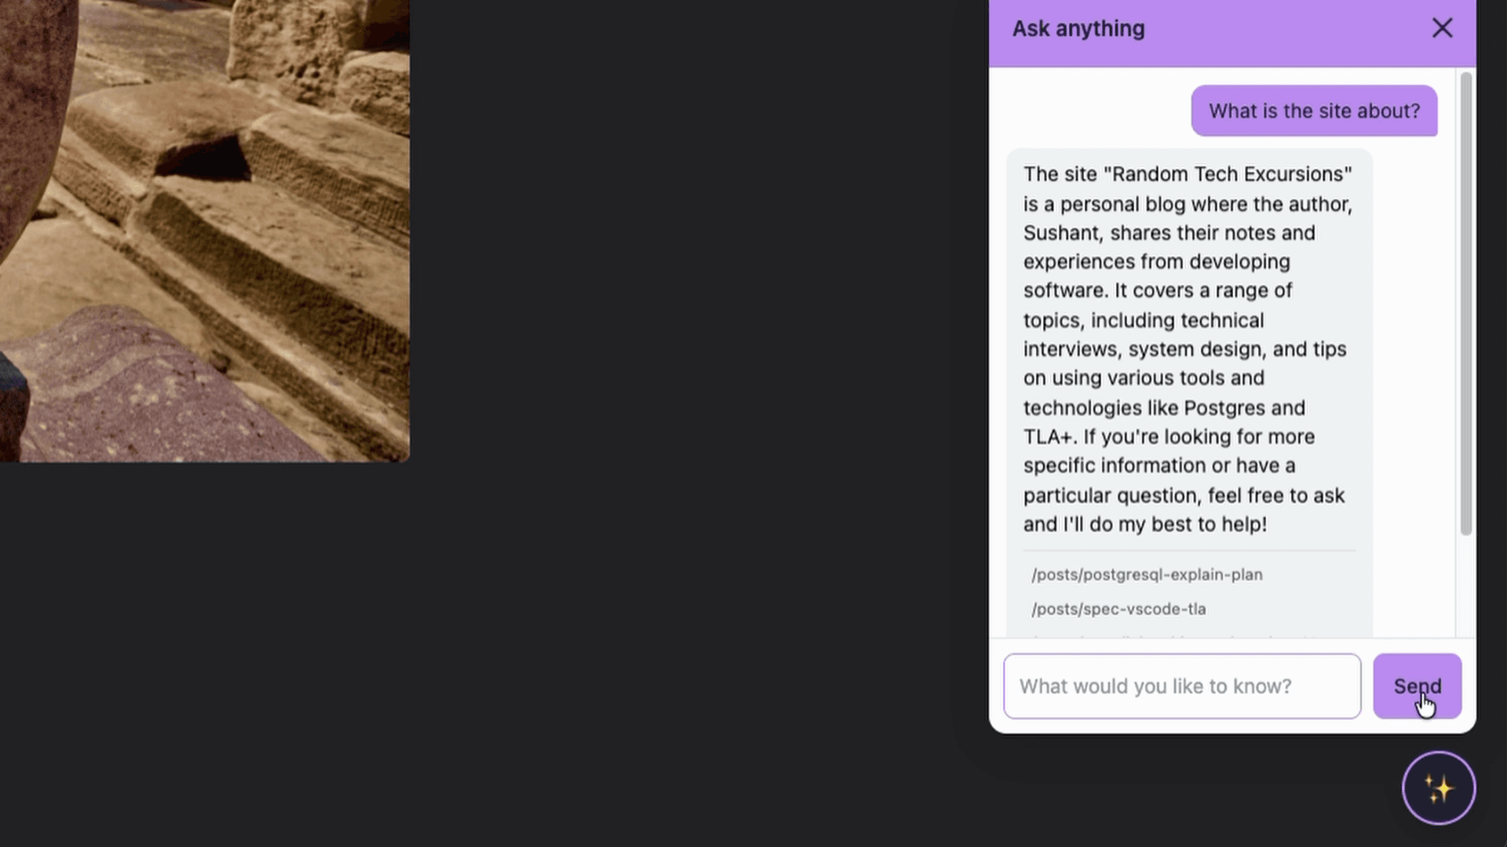Viewport: 1507px width, 847px height.
Task: Open the /posts/postgresql-explain-plan source link
Action: click(x=1147, y=574)
